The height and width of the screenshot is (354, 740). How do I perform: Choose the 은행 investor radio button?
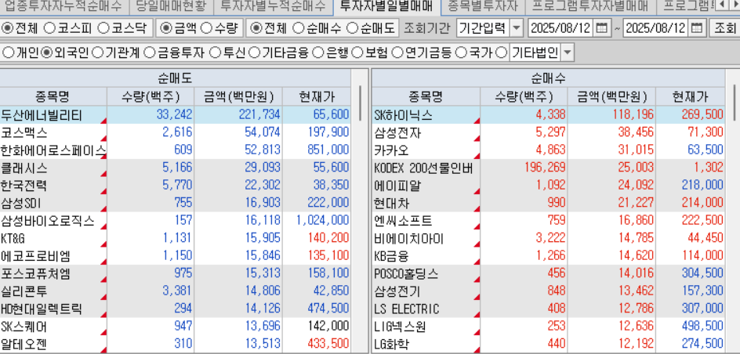click(318, 52)
